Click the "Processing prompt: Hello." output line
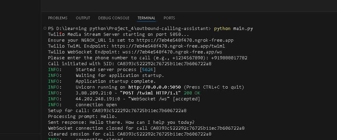This screenshot has width=337, height=140. [x=85, y=117]
